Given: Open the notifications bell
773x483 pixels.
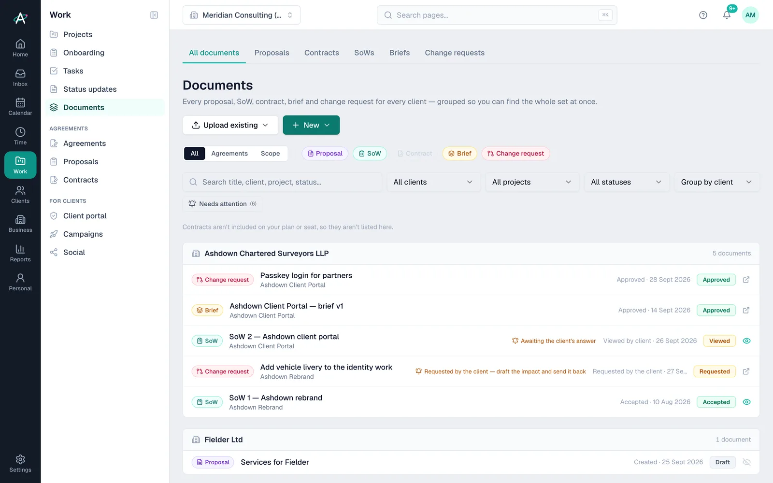Looking at the screenshot, I should (727, 15).
